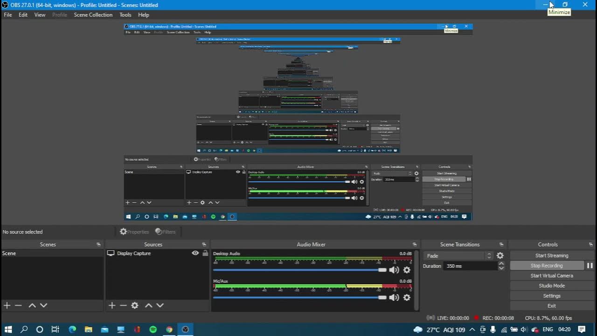Click Start Streaming
This screenshot has height=336, width=597.
tap(552, 255)
